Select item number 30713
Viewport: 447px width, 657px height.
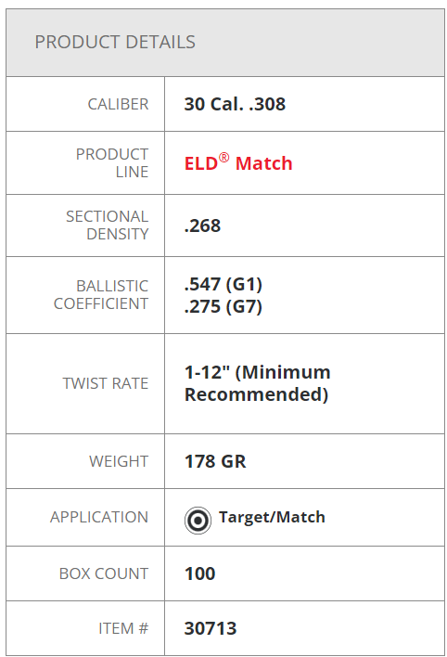[x=211, y=628]
